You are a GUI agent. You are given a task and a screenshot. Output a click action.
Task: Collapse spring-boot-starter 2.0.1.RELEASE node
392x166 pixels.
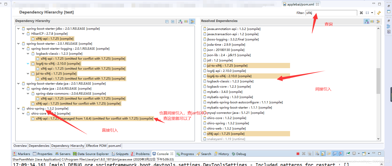coord(19,44)
